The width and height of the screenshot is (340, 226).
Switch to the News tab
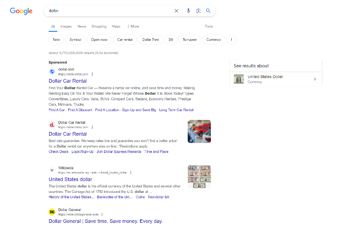(x=82, y=26)
